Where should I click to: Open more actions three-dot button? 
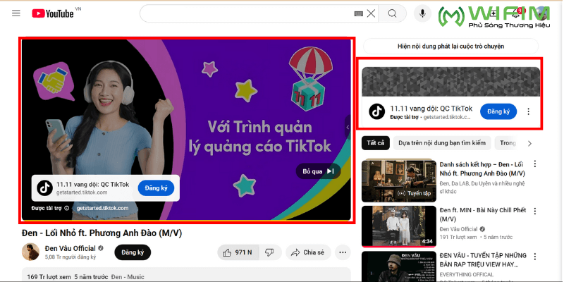tap(343, 252)
